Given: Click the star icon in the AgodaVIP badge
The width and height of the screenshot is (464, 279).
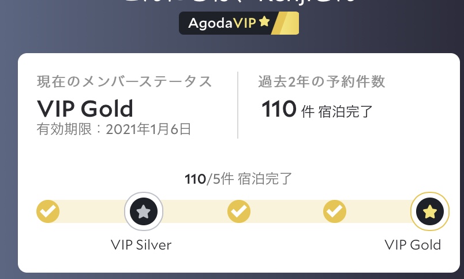Looking at the screenshot, I should tap(264, 23).
